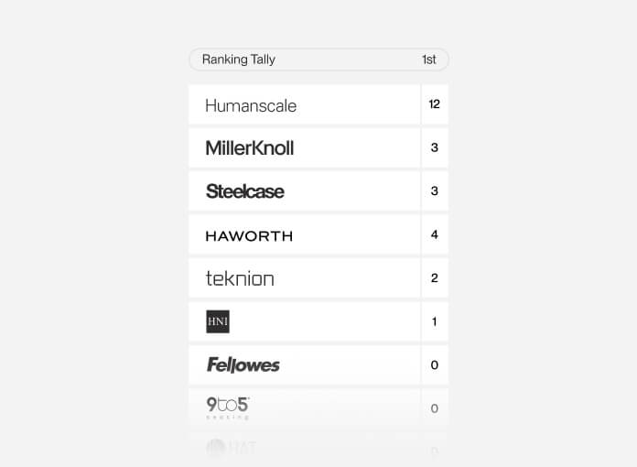
Task: Click MillerKnoll's first-place count cell
Action: 435,147
